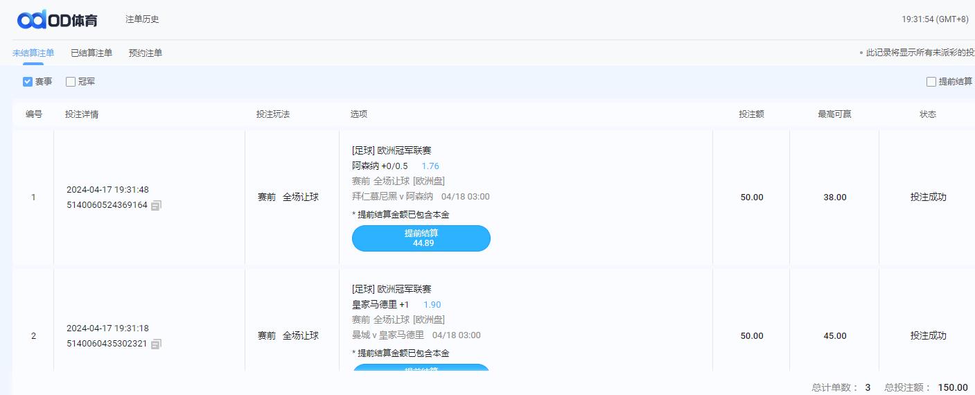Click 总投注额 150.00 total

point(926,387)
